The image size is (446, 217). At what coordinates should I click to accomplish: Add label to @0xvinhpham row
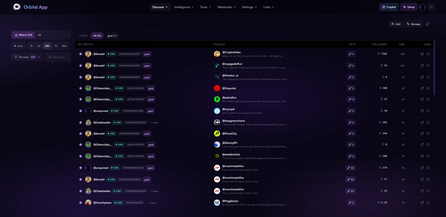click(x=151, y=203)
